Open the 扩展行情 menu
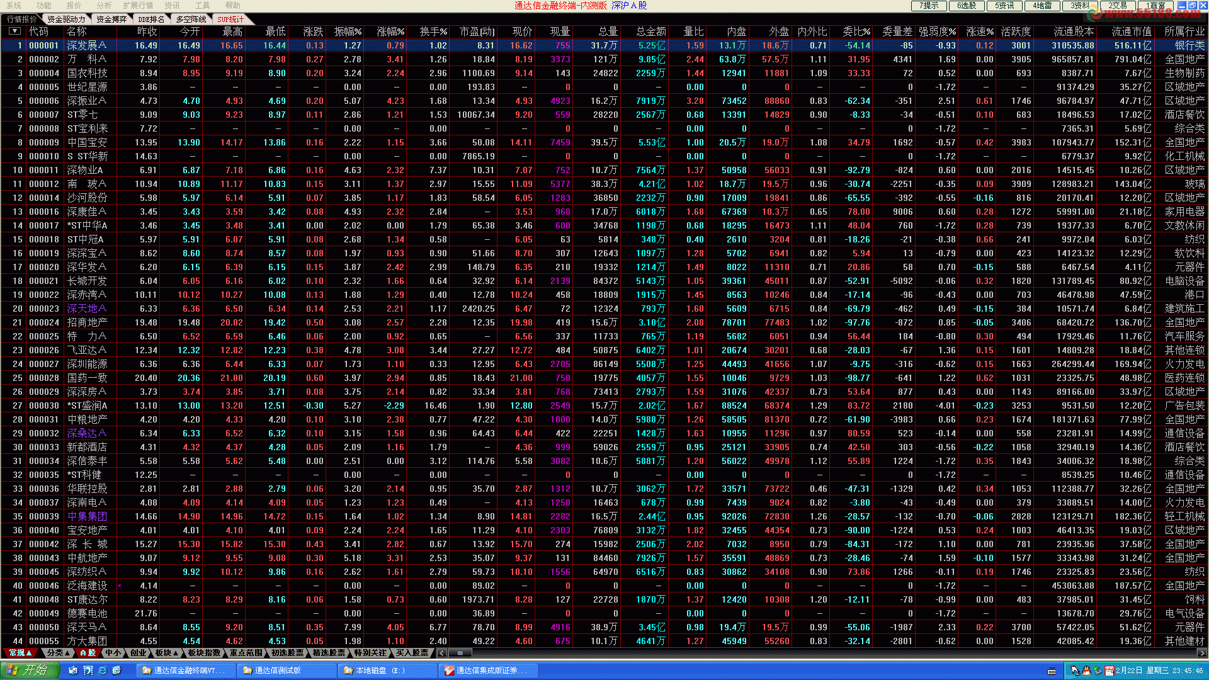Image resolution: width=1209 pixels, height=680 pixels. (x=138, y=5)
